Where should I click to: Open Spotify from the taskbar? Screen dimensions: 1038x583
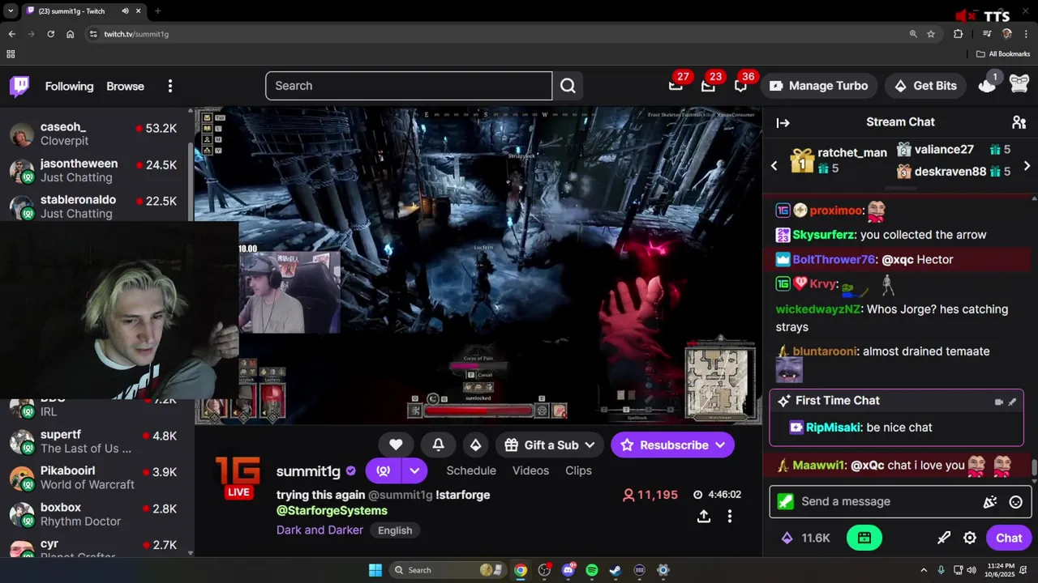(592, 570)
